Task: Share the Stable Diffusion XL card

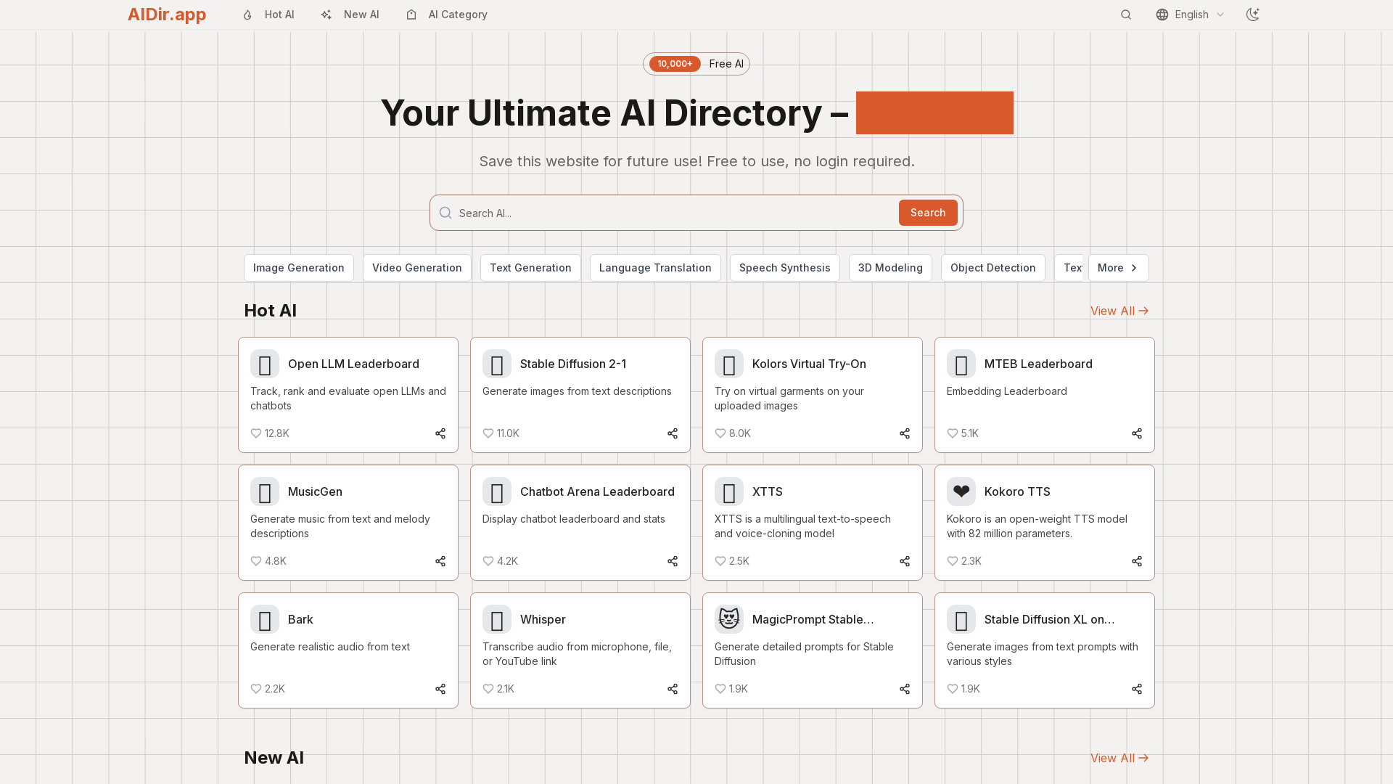Action: click(1137, 689)
